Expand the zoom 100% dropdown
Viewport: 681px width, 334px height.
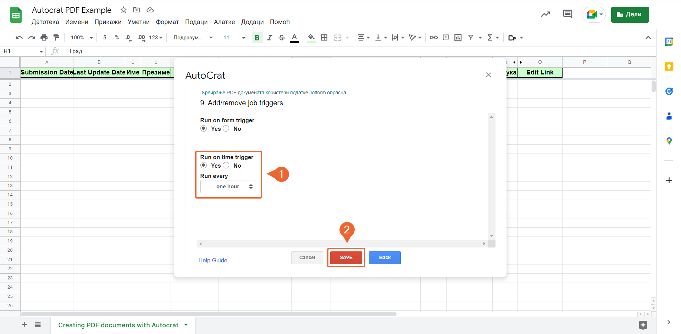click(x=82, y=38)
